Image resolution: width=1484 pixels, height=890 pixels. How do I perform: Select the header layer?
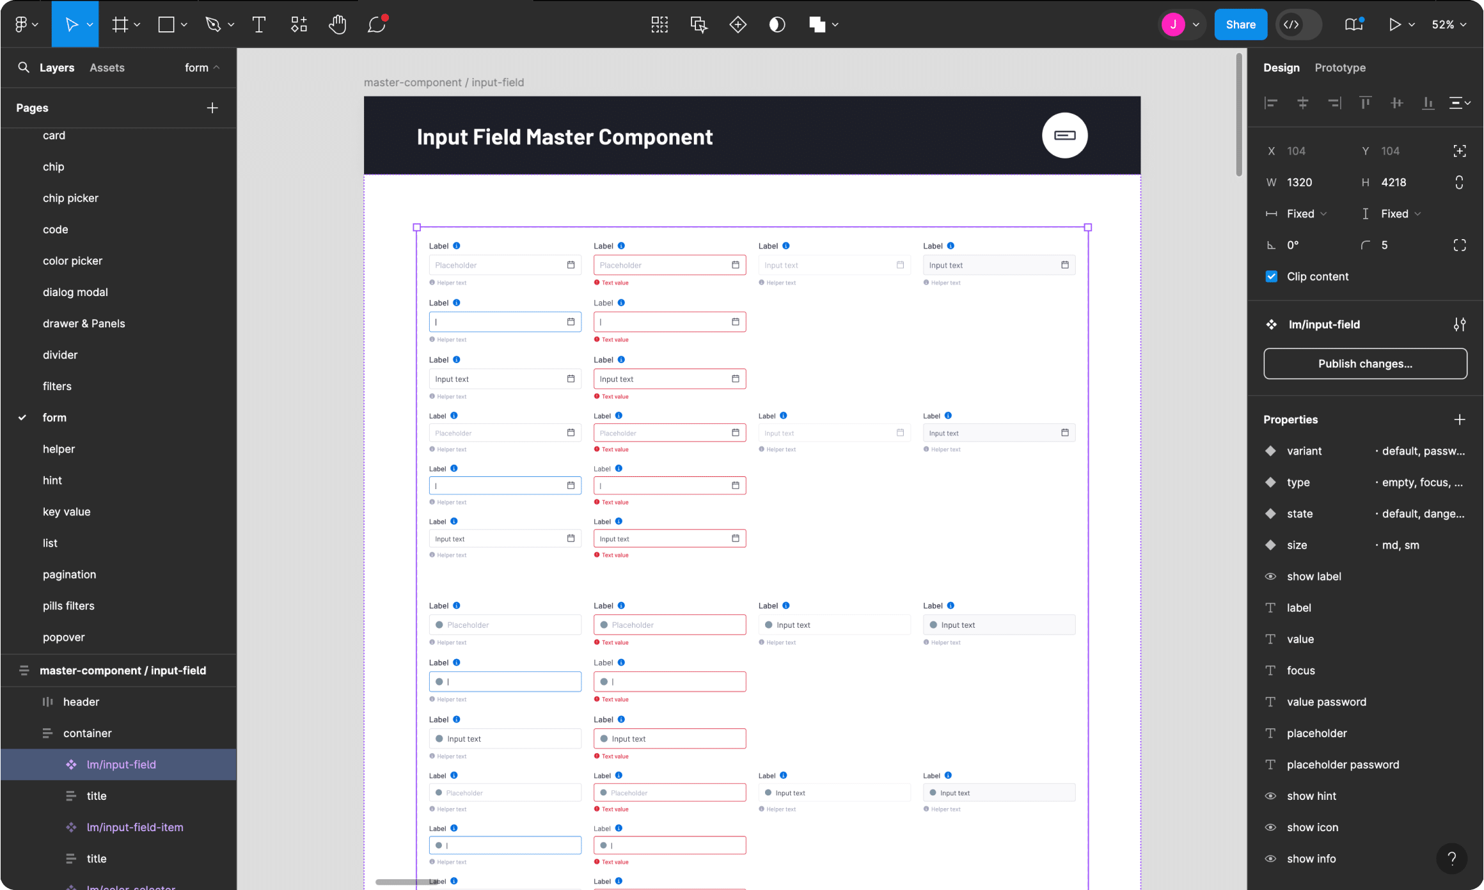tap(118, 701)
